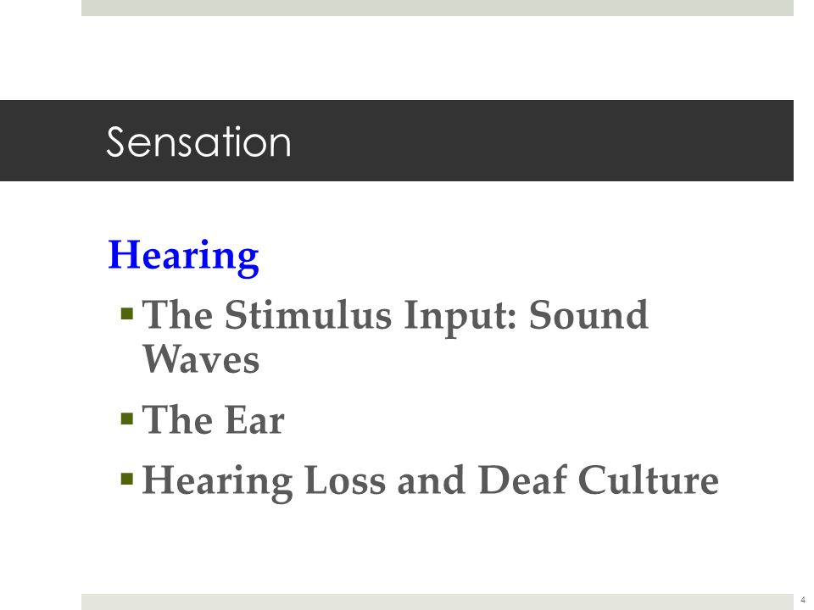Screen dimensions: 814x610
Task: Select The Ear bullet text
Action: (213, 419)
